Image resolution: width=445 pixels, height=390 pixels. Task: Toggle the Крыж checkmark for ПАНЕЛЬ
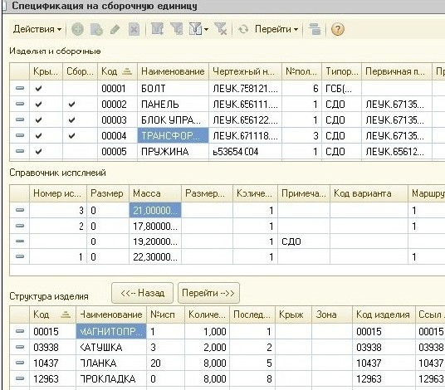38,105
